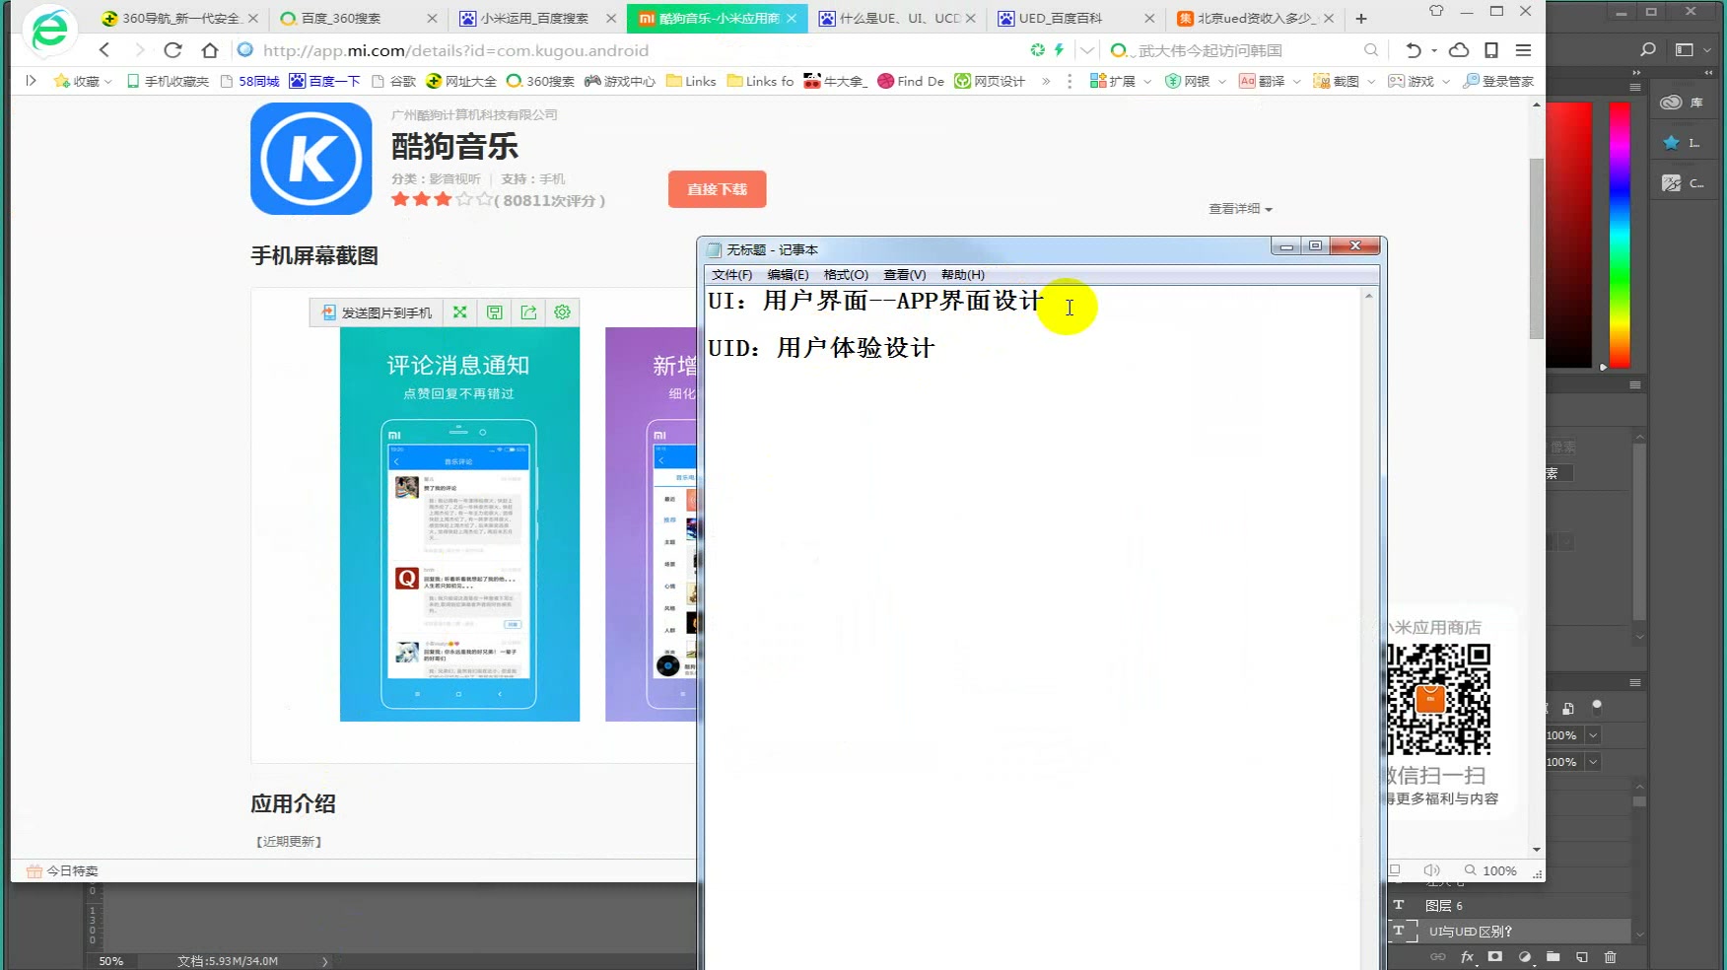Viewport: 1727px width, 970px height.
Task: Click the browser search input box
Action: pyautogui.click(x=1247, y=50)
